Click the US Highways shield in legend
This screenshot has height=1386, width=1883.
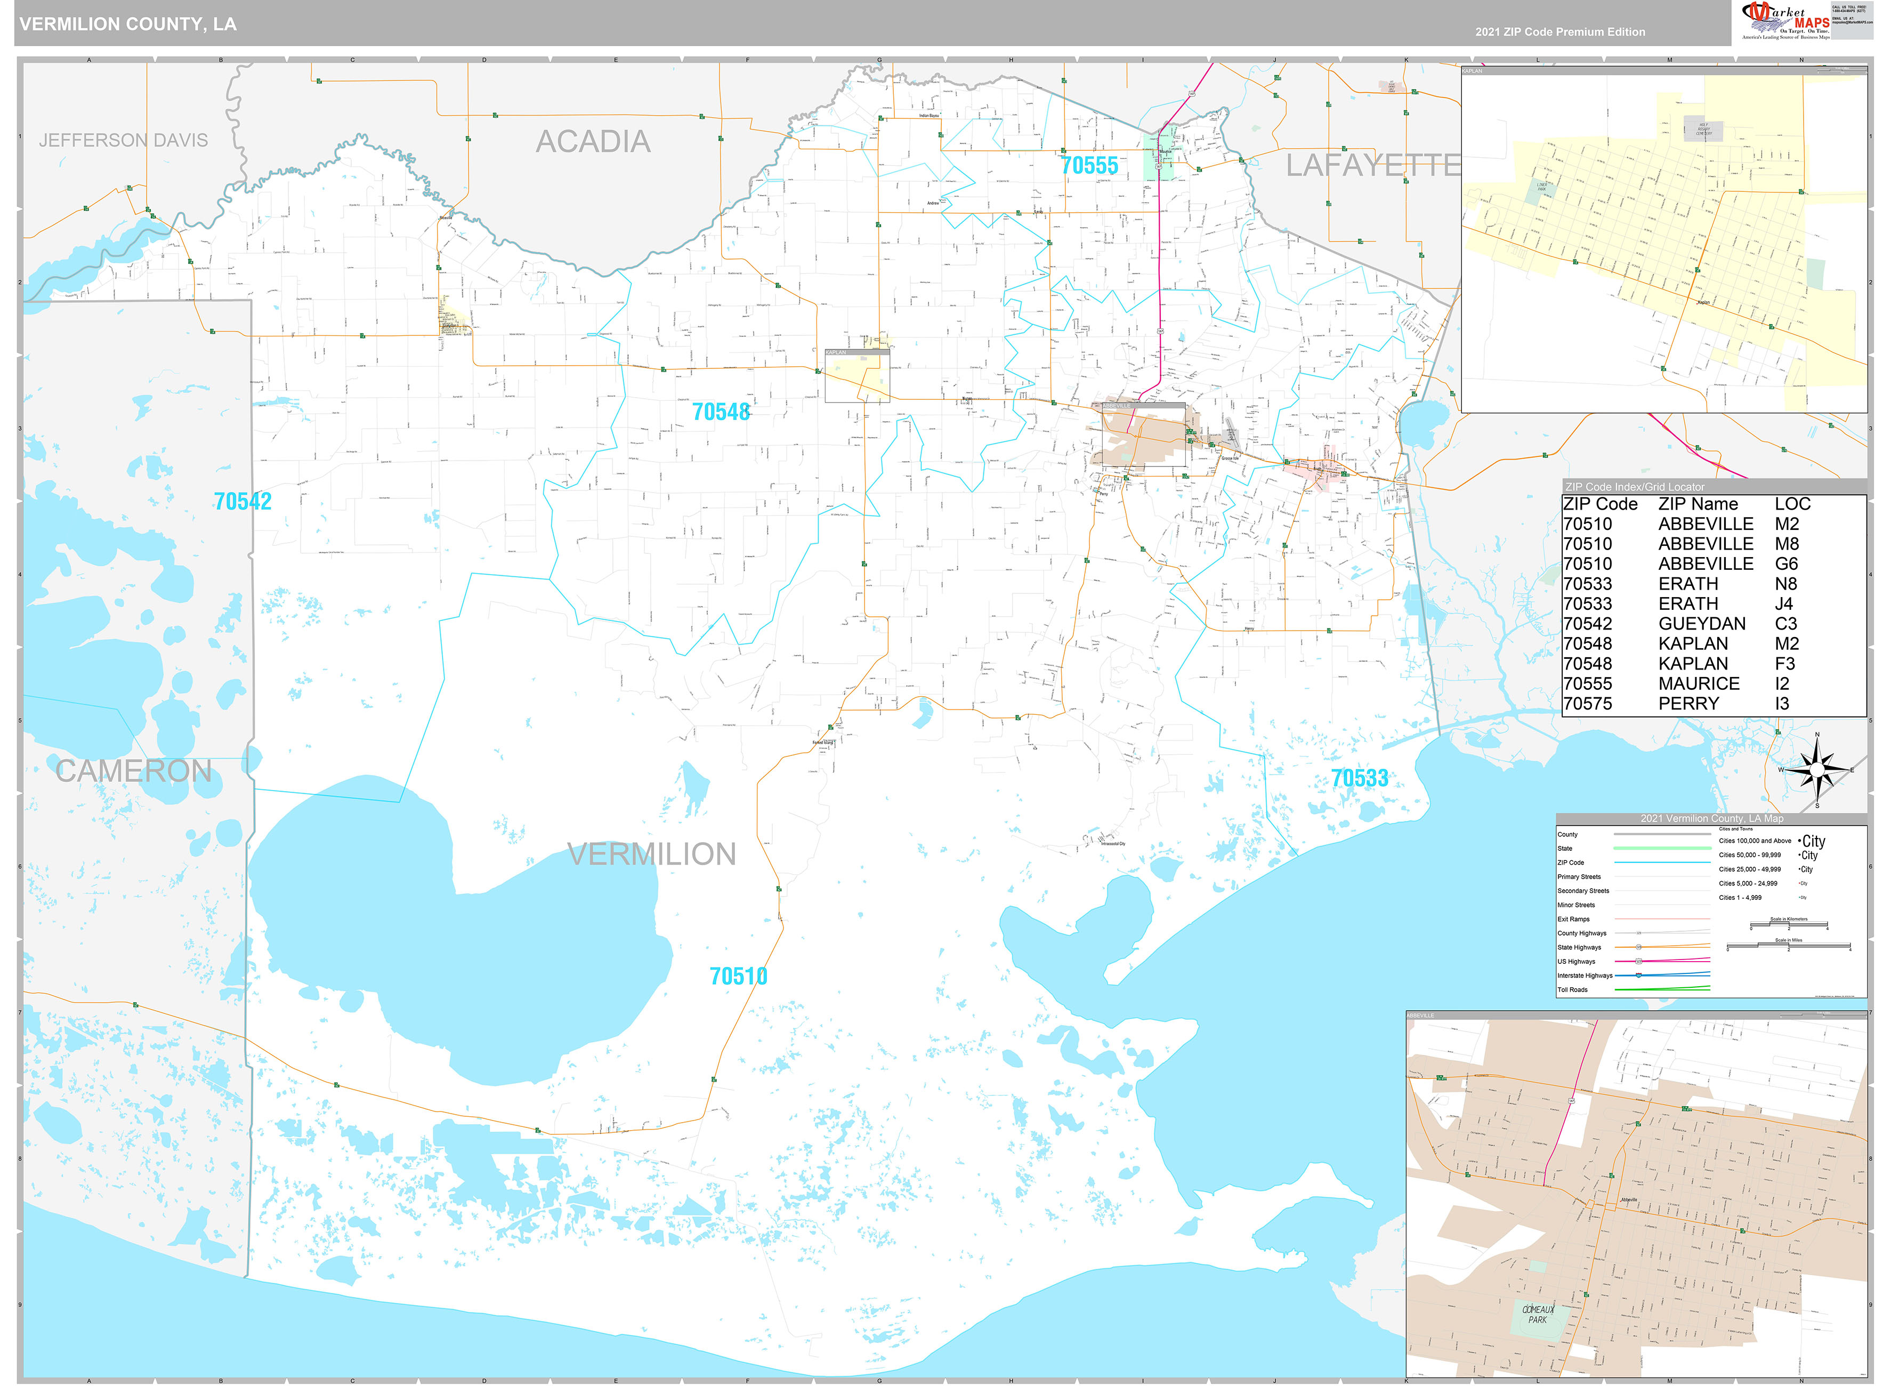(1638, 962)
